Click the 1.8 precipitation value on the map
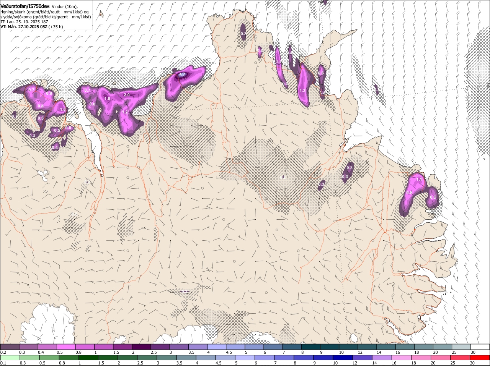Image resolution: width=490 pixels, height=366 pixels. (x=108, y=99)
